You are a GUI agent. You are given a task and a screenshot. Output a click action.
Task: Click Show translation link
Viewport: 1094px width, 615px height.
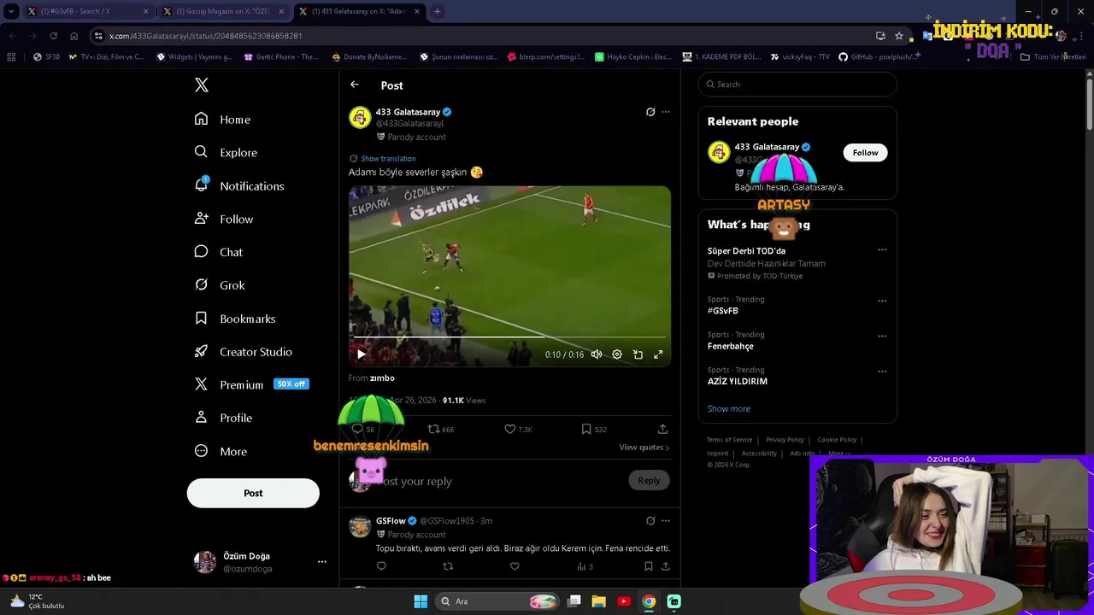tap(388, 158)
